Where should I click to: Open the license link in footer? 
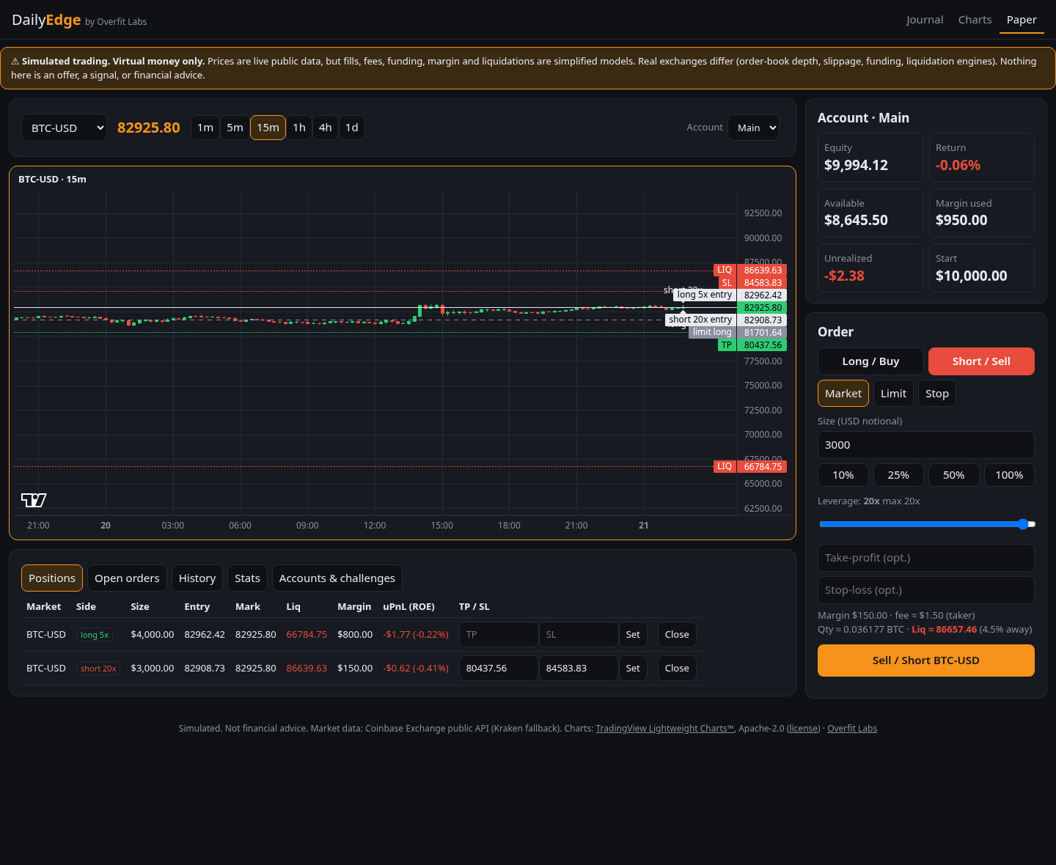click(x=804, y=729)
